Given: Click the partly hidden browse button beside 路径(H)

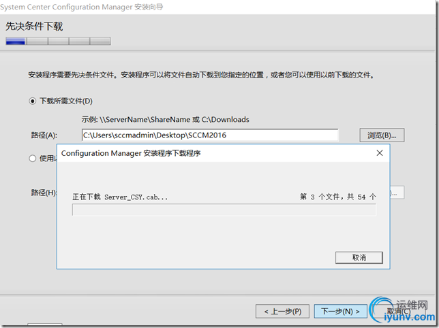Looking at the screenshot, I should coord(397,193).
